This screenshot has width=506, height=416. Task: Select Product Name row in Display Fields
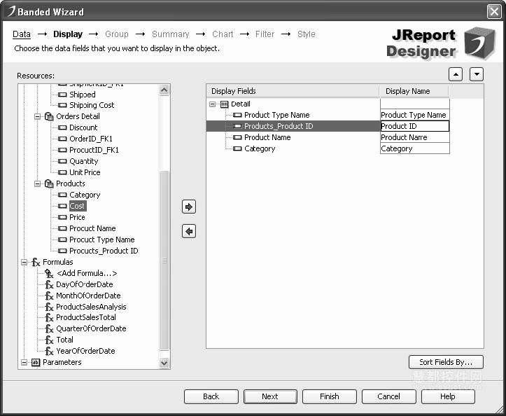[x=267, y=137]
